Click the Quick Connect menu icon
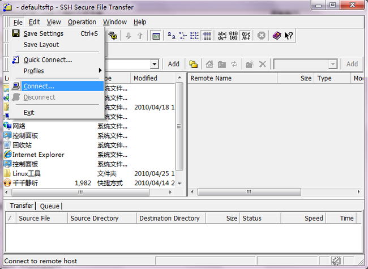 point(16,59)
